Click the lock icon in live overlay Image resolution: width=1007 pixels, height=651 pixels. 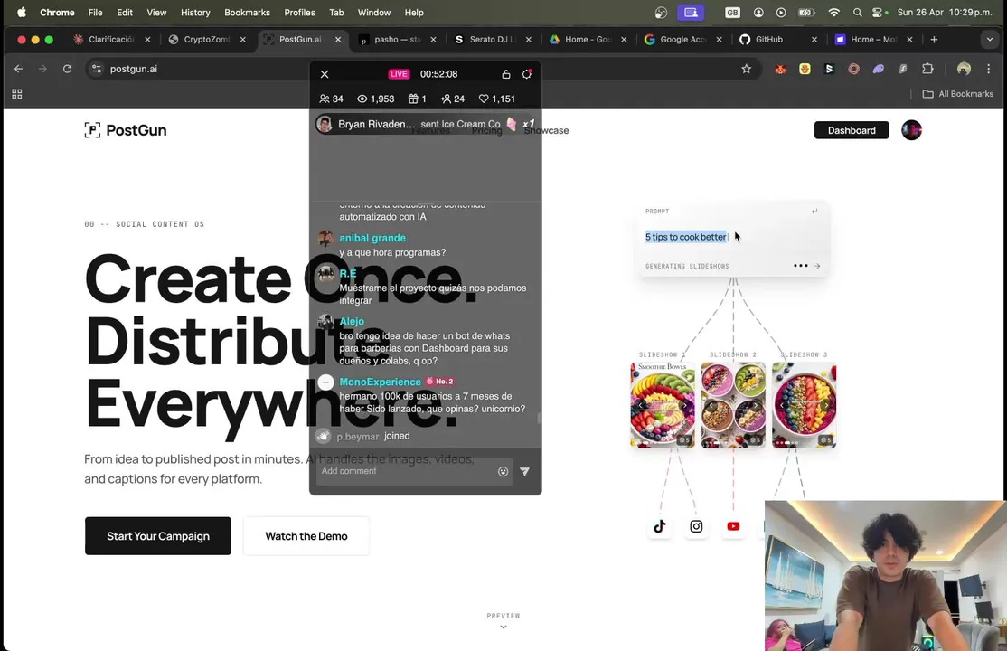(x=506, y=74)
